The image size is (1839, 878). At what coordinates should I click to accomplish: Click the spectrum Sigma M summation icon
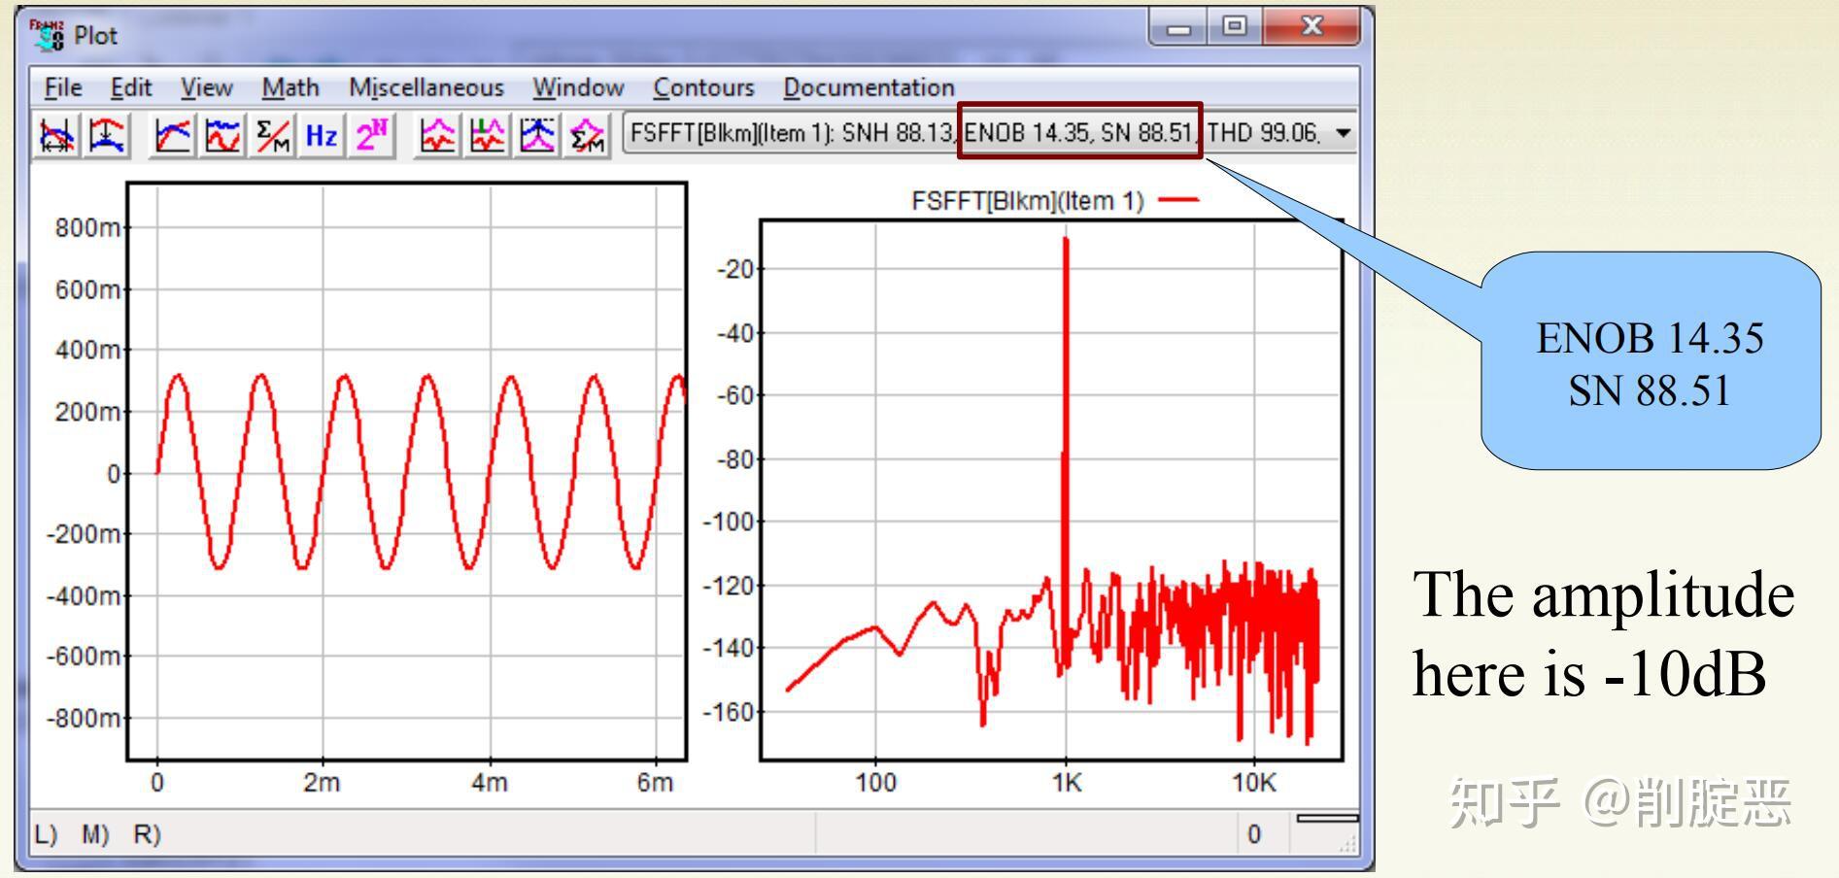[x=587, y=135]
